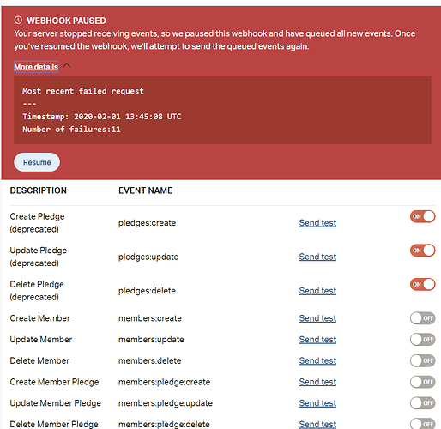Click the members:pledge:create event name
441x429 pixels.
[165, 382]
